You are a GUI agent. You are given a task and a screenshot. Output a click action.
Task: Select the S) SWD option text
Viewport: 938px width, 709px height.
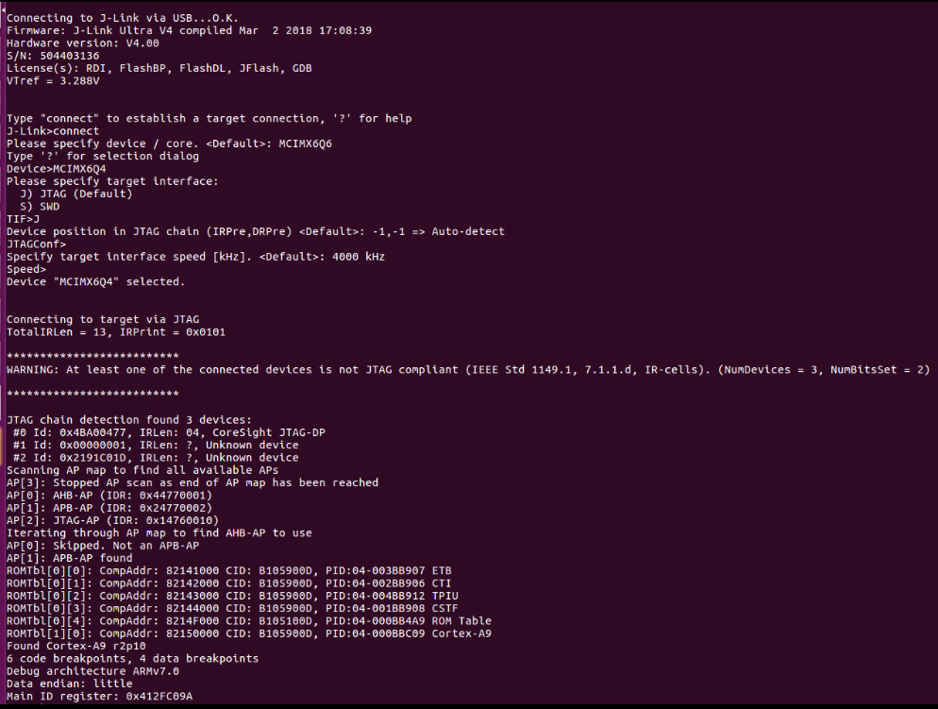[40, 207]
